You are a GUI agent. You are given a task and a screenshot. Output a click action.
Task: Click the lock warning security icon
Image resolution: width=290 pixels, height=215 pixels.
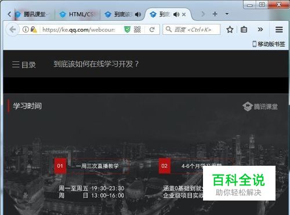[34, 30]
